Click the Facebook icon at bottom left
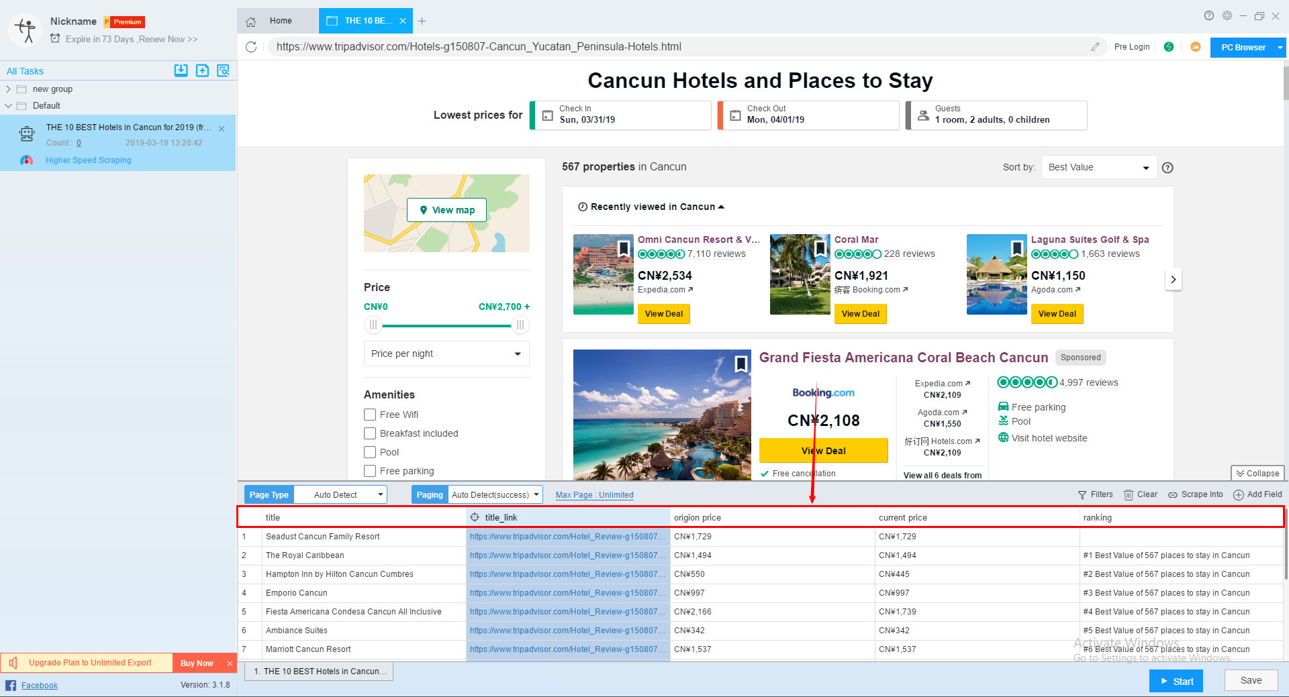This screenshot has width=1289, height=697. 11,685
